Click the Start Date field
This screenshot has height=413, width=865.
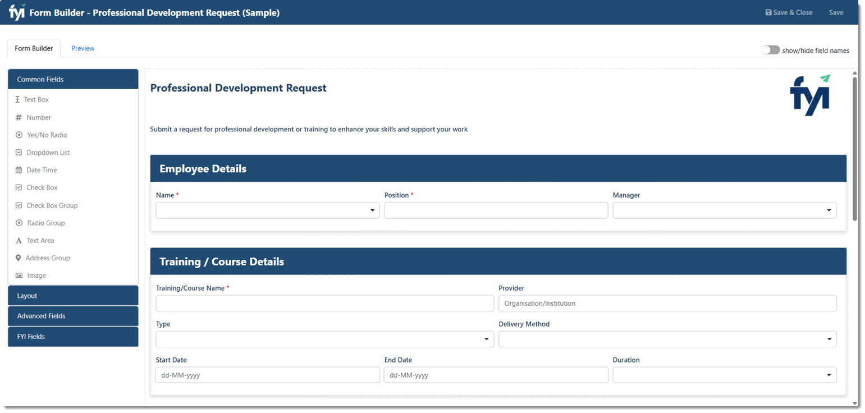click(268, 375)
